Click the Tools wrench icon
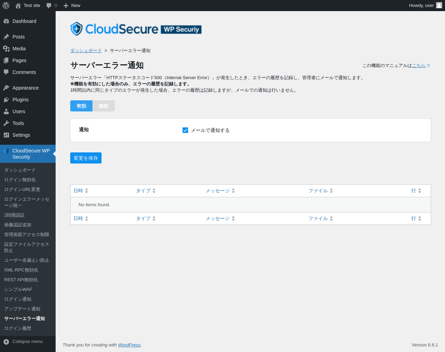445x352 pixels. click(6, 123)
